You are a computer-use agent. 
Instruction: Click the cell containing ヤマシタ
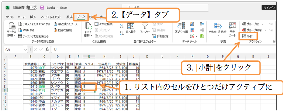coord(57,68)
